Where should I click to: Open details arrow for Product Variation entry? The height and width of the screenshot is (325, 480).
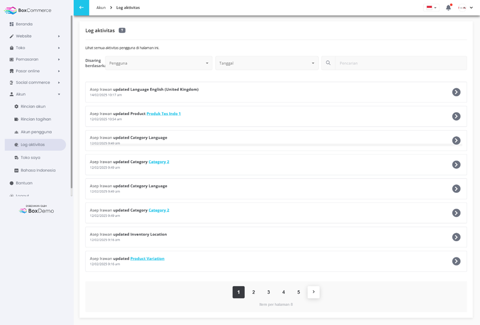(x=456, y=261)
